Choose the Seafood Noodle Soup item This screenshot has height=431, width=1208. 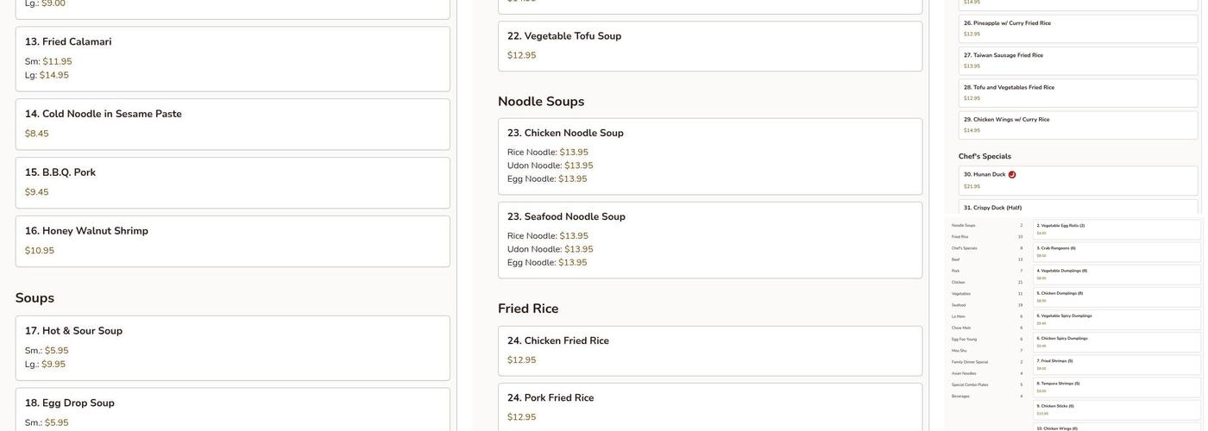709,240
